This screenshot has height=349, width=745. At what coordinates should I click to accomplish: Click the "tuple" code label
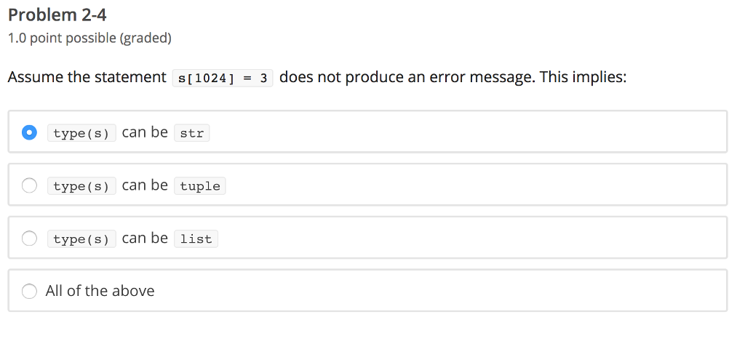coord(200,186)
